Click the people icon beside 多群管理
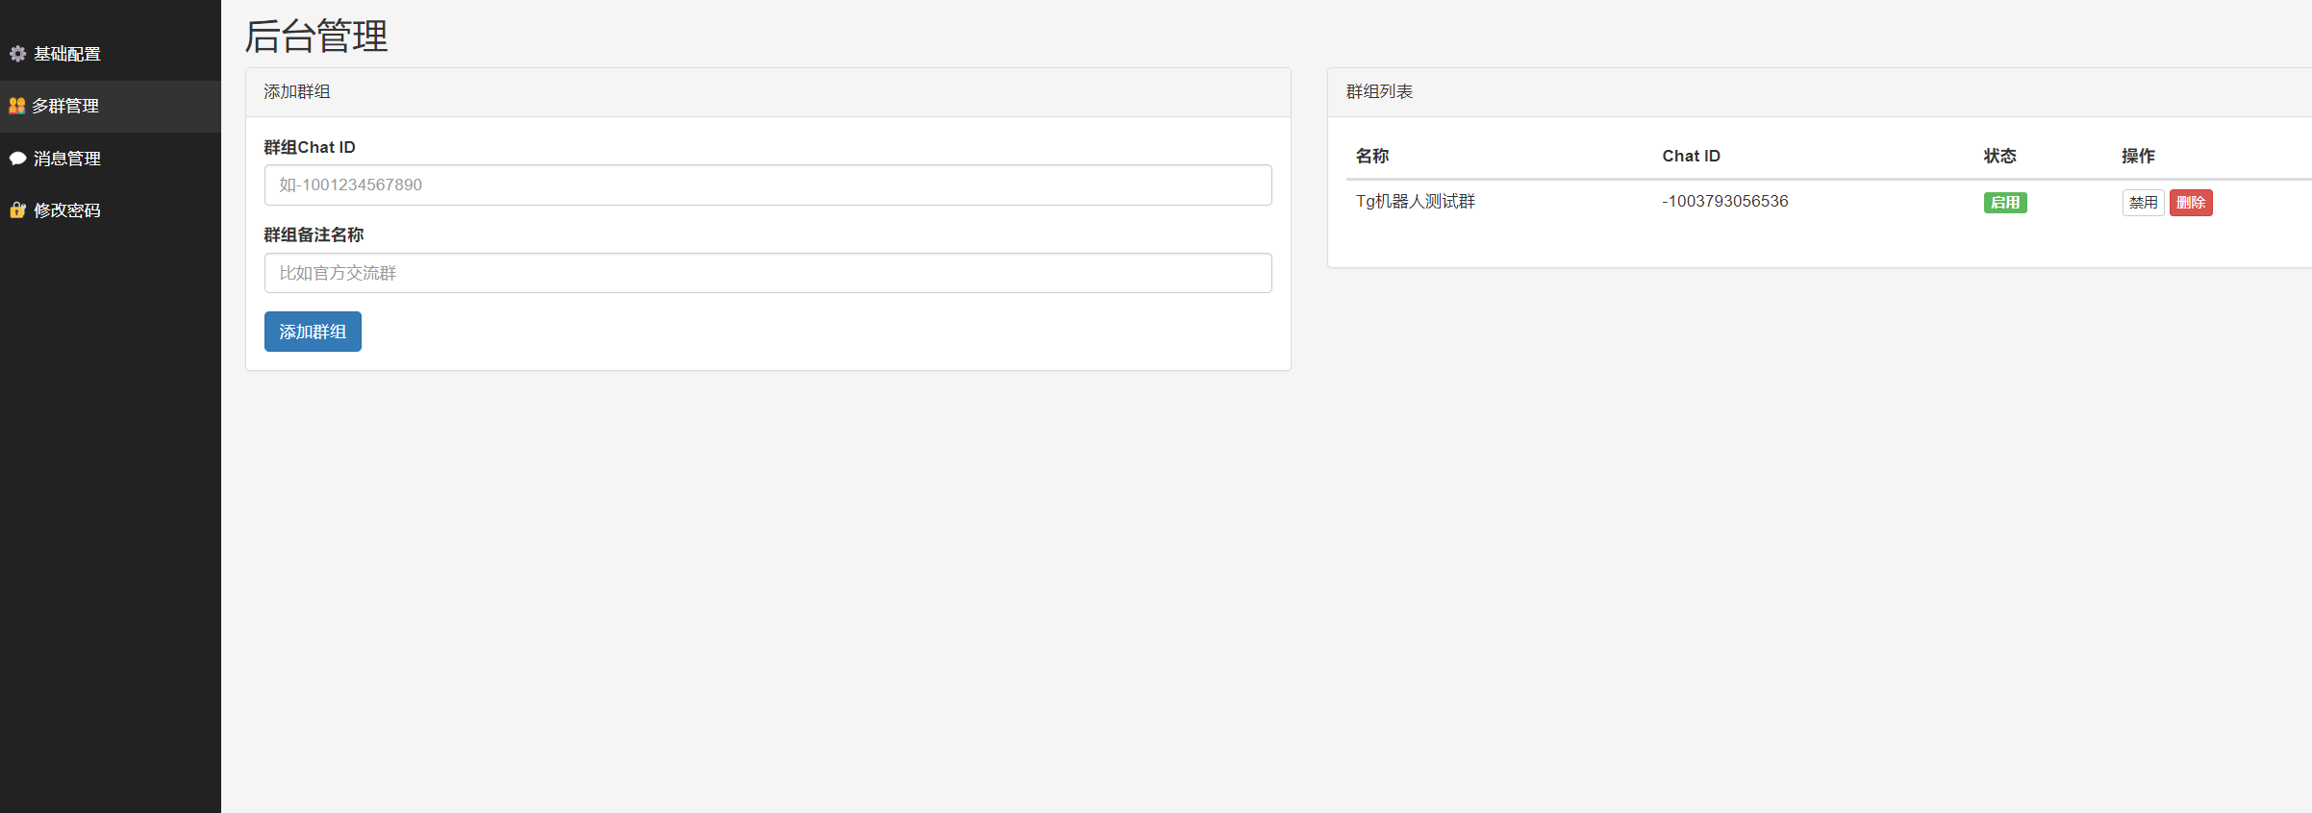Image resolution: width=2312 pixels, height=813 pixels. click(x=16, y=106)
